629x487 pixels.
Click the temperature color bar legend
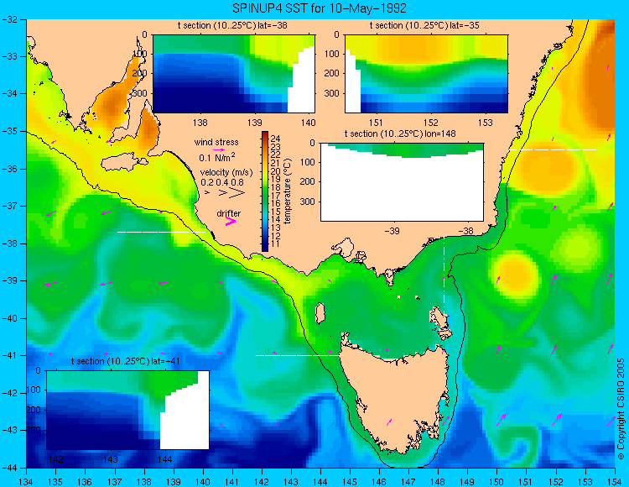pyautogui.click(x=265, y=191)
